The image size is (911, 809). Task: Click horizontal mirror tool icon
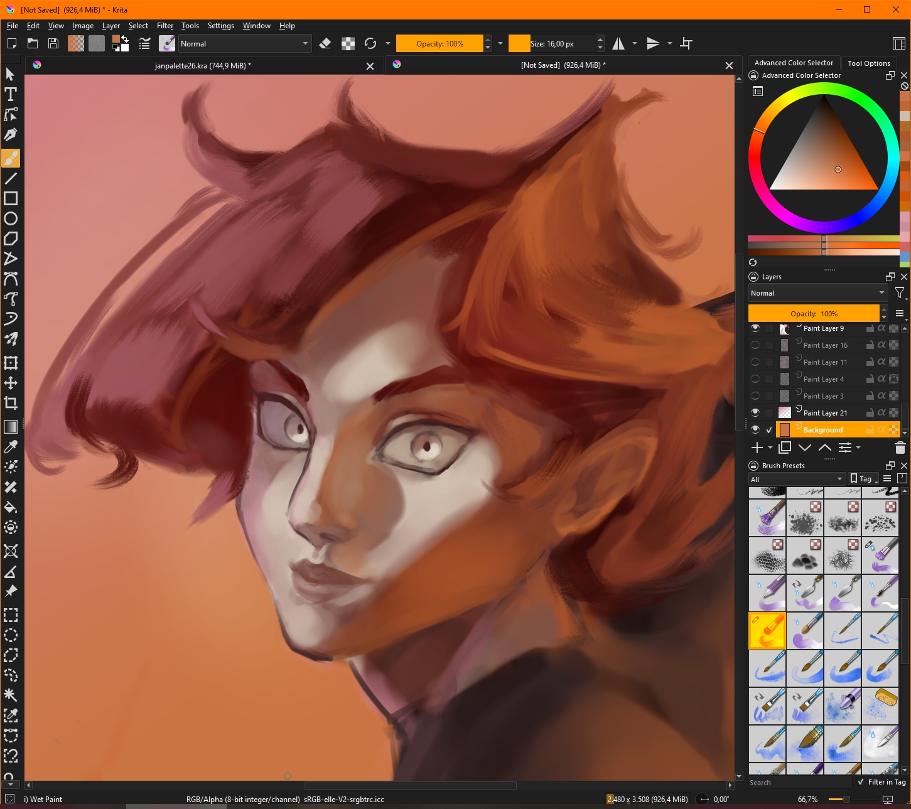click(x=618, y=44)
